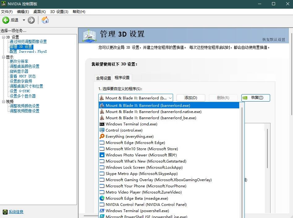Viewport: 293px width, 218px height.
Task: Collapse the 视频 tree node
Action: (3, 102)
